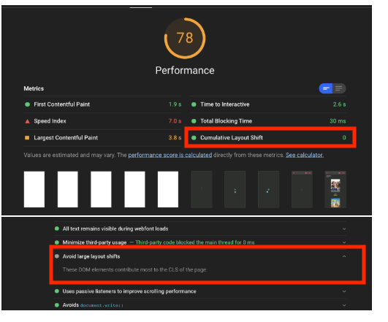388x322 pixels.
Task: Click the gray dot beside Avoid large layout shifts
Action: [x=57, y=256]
